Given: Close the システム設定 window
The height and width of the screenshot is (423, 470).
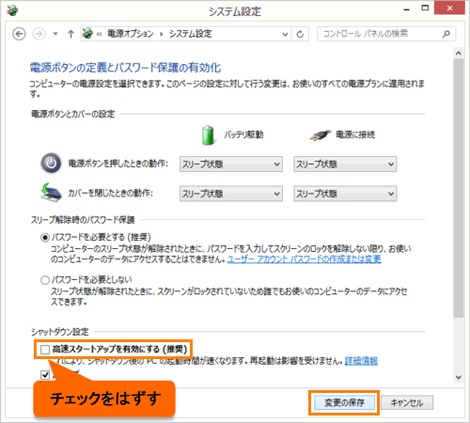Looking at the screenshot, I should click(449, 8).
